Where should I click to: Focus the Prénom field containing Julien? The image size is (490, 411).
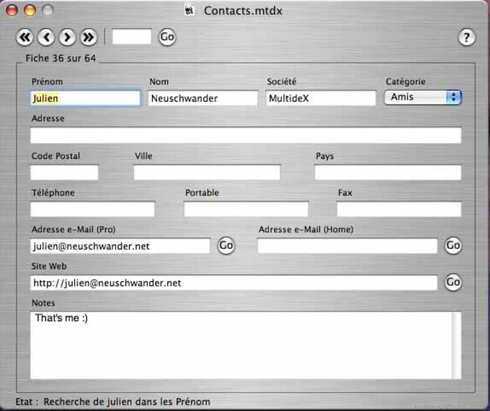tap(85, 98)
